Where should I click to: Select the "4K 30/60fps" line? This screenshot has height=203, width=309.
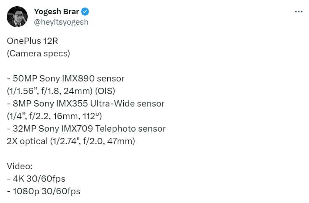(36, 179)
